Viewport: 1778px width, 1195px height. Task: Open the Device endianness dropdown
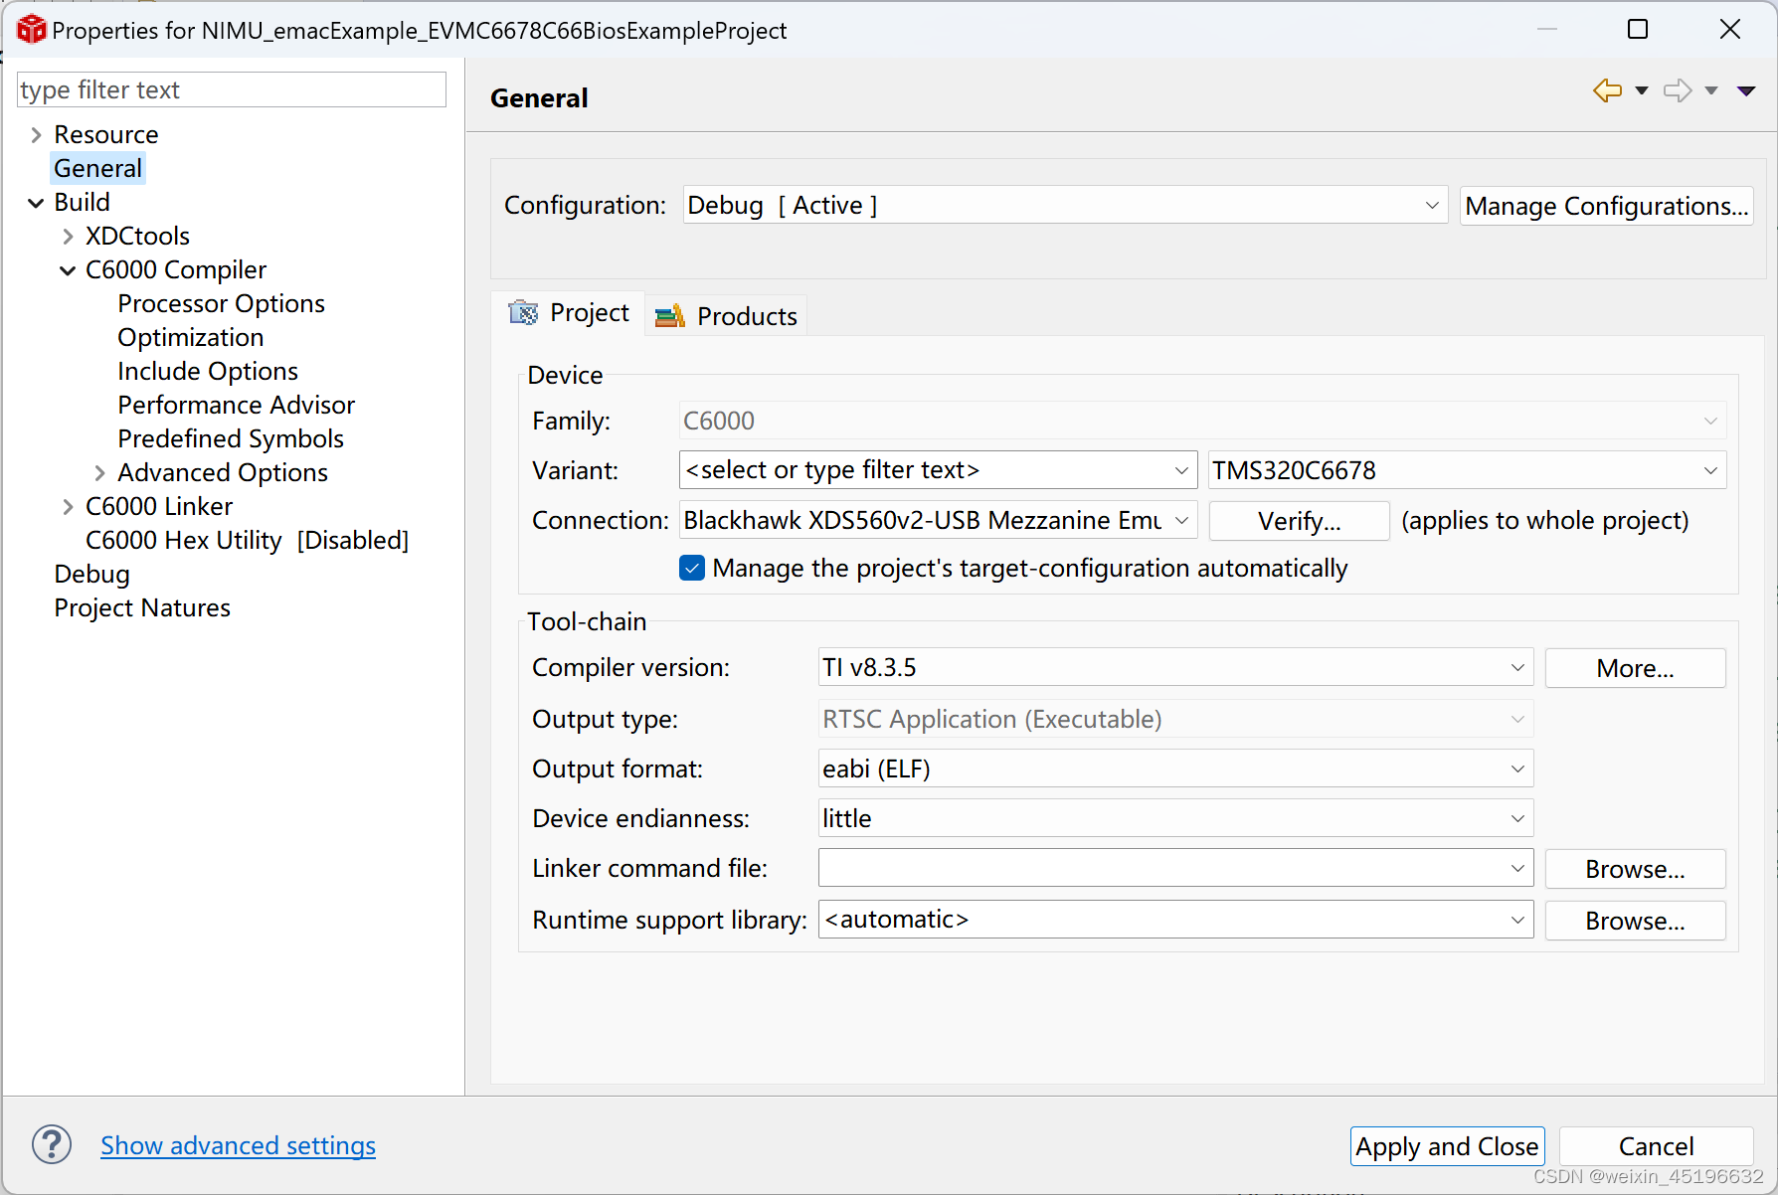tap(1175, 818)
